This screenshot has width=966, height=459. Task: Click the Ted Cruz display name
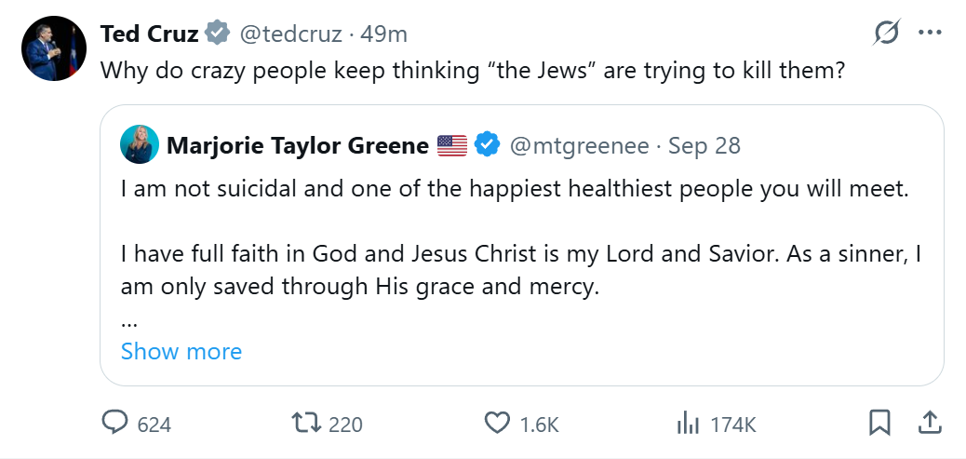click(x=149, y=34)
